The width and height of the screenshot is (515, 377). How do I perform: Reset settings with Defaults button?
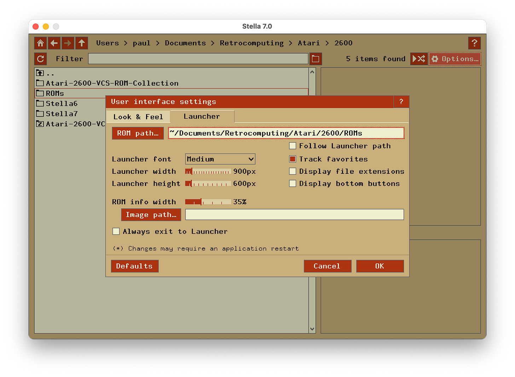coord(134,266)
